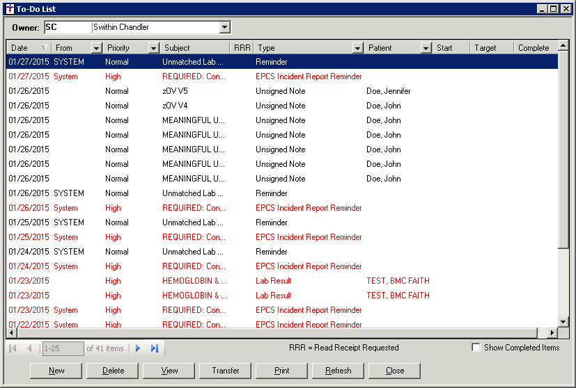576x388 pixels.
Task: Expand the Priority column filter
Action: [153, 48]
